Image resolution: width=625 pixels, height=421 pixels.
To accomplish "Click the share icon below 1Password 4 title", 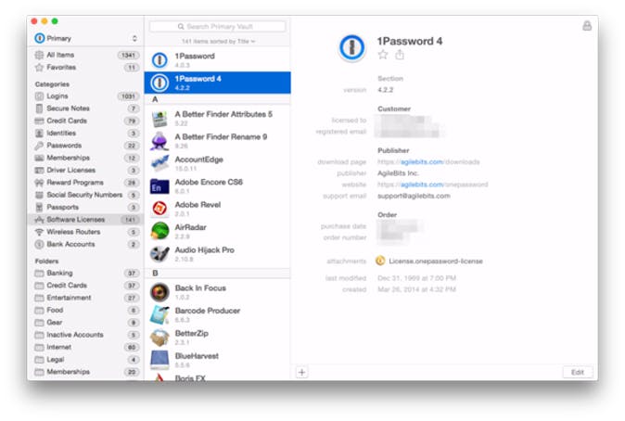I will pyautogui.click(x=400, y=55).
